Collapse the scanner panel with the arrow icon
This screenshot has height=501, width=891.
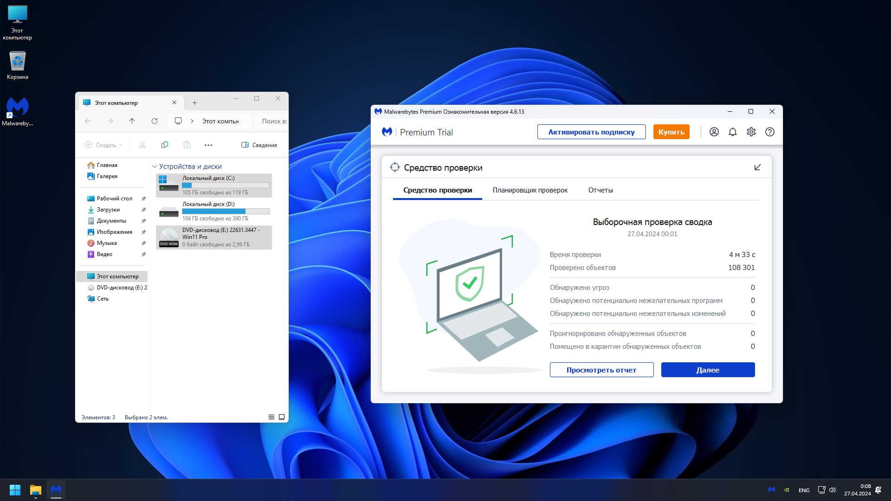tap(757, 167)
